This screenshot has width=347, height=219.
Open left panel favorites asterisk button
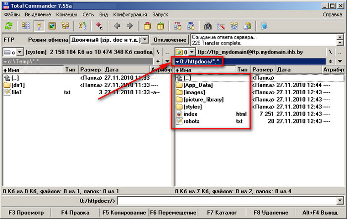point(158,61)
